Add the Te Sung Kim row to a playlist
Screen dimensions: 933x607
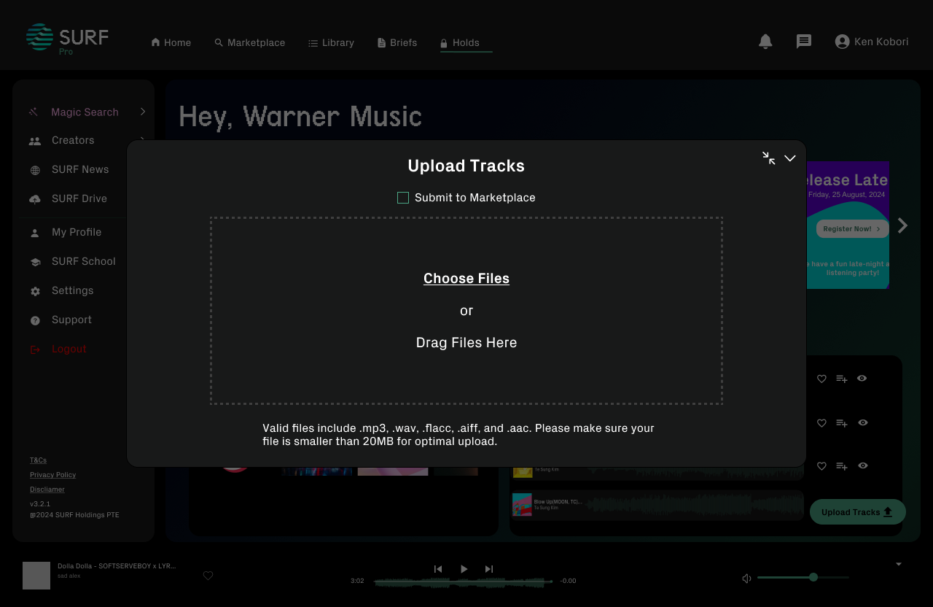coord(842,466)
